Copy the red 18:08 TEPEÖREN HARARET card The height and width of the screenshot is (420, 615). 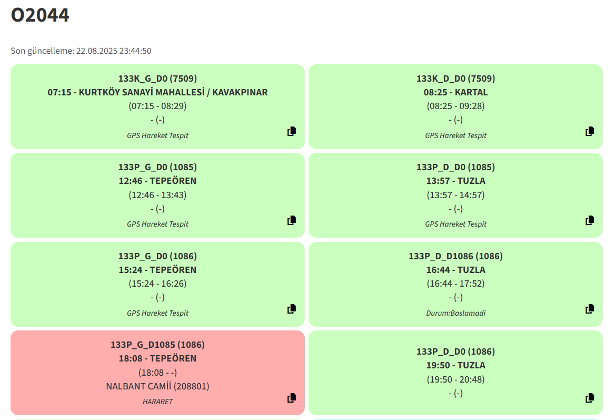(292, 398)
